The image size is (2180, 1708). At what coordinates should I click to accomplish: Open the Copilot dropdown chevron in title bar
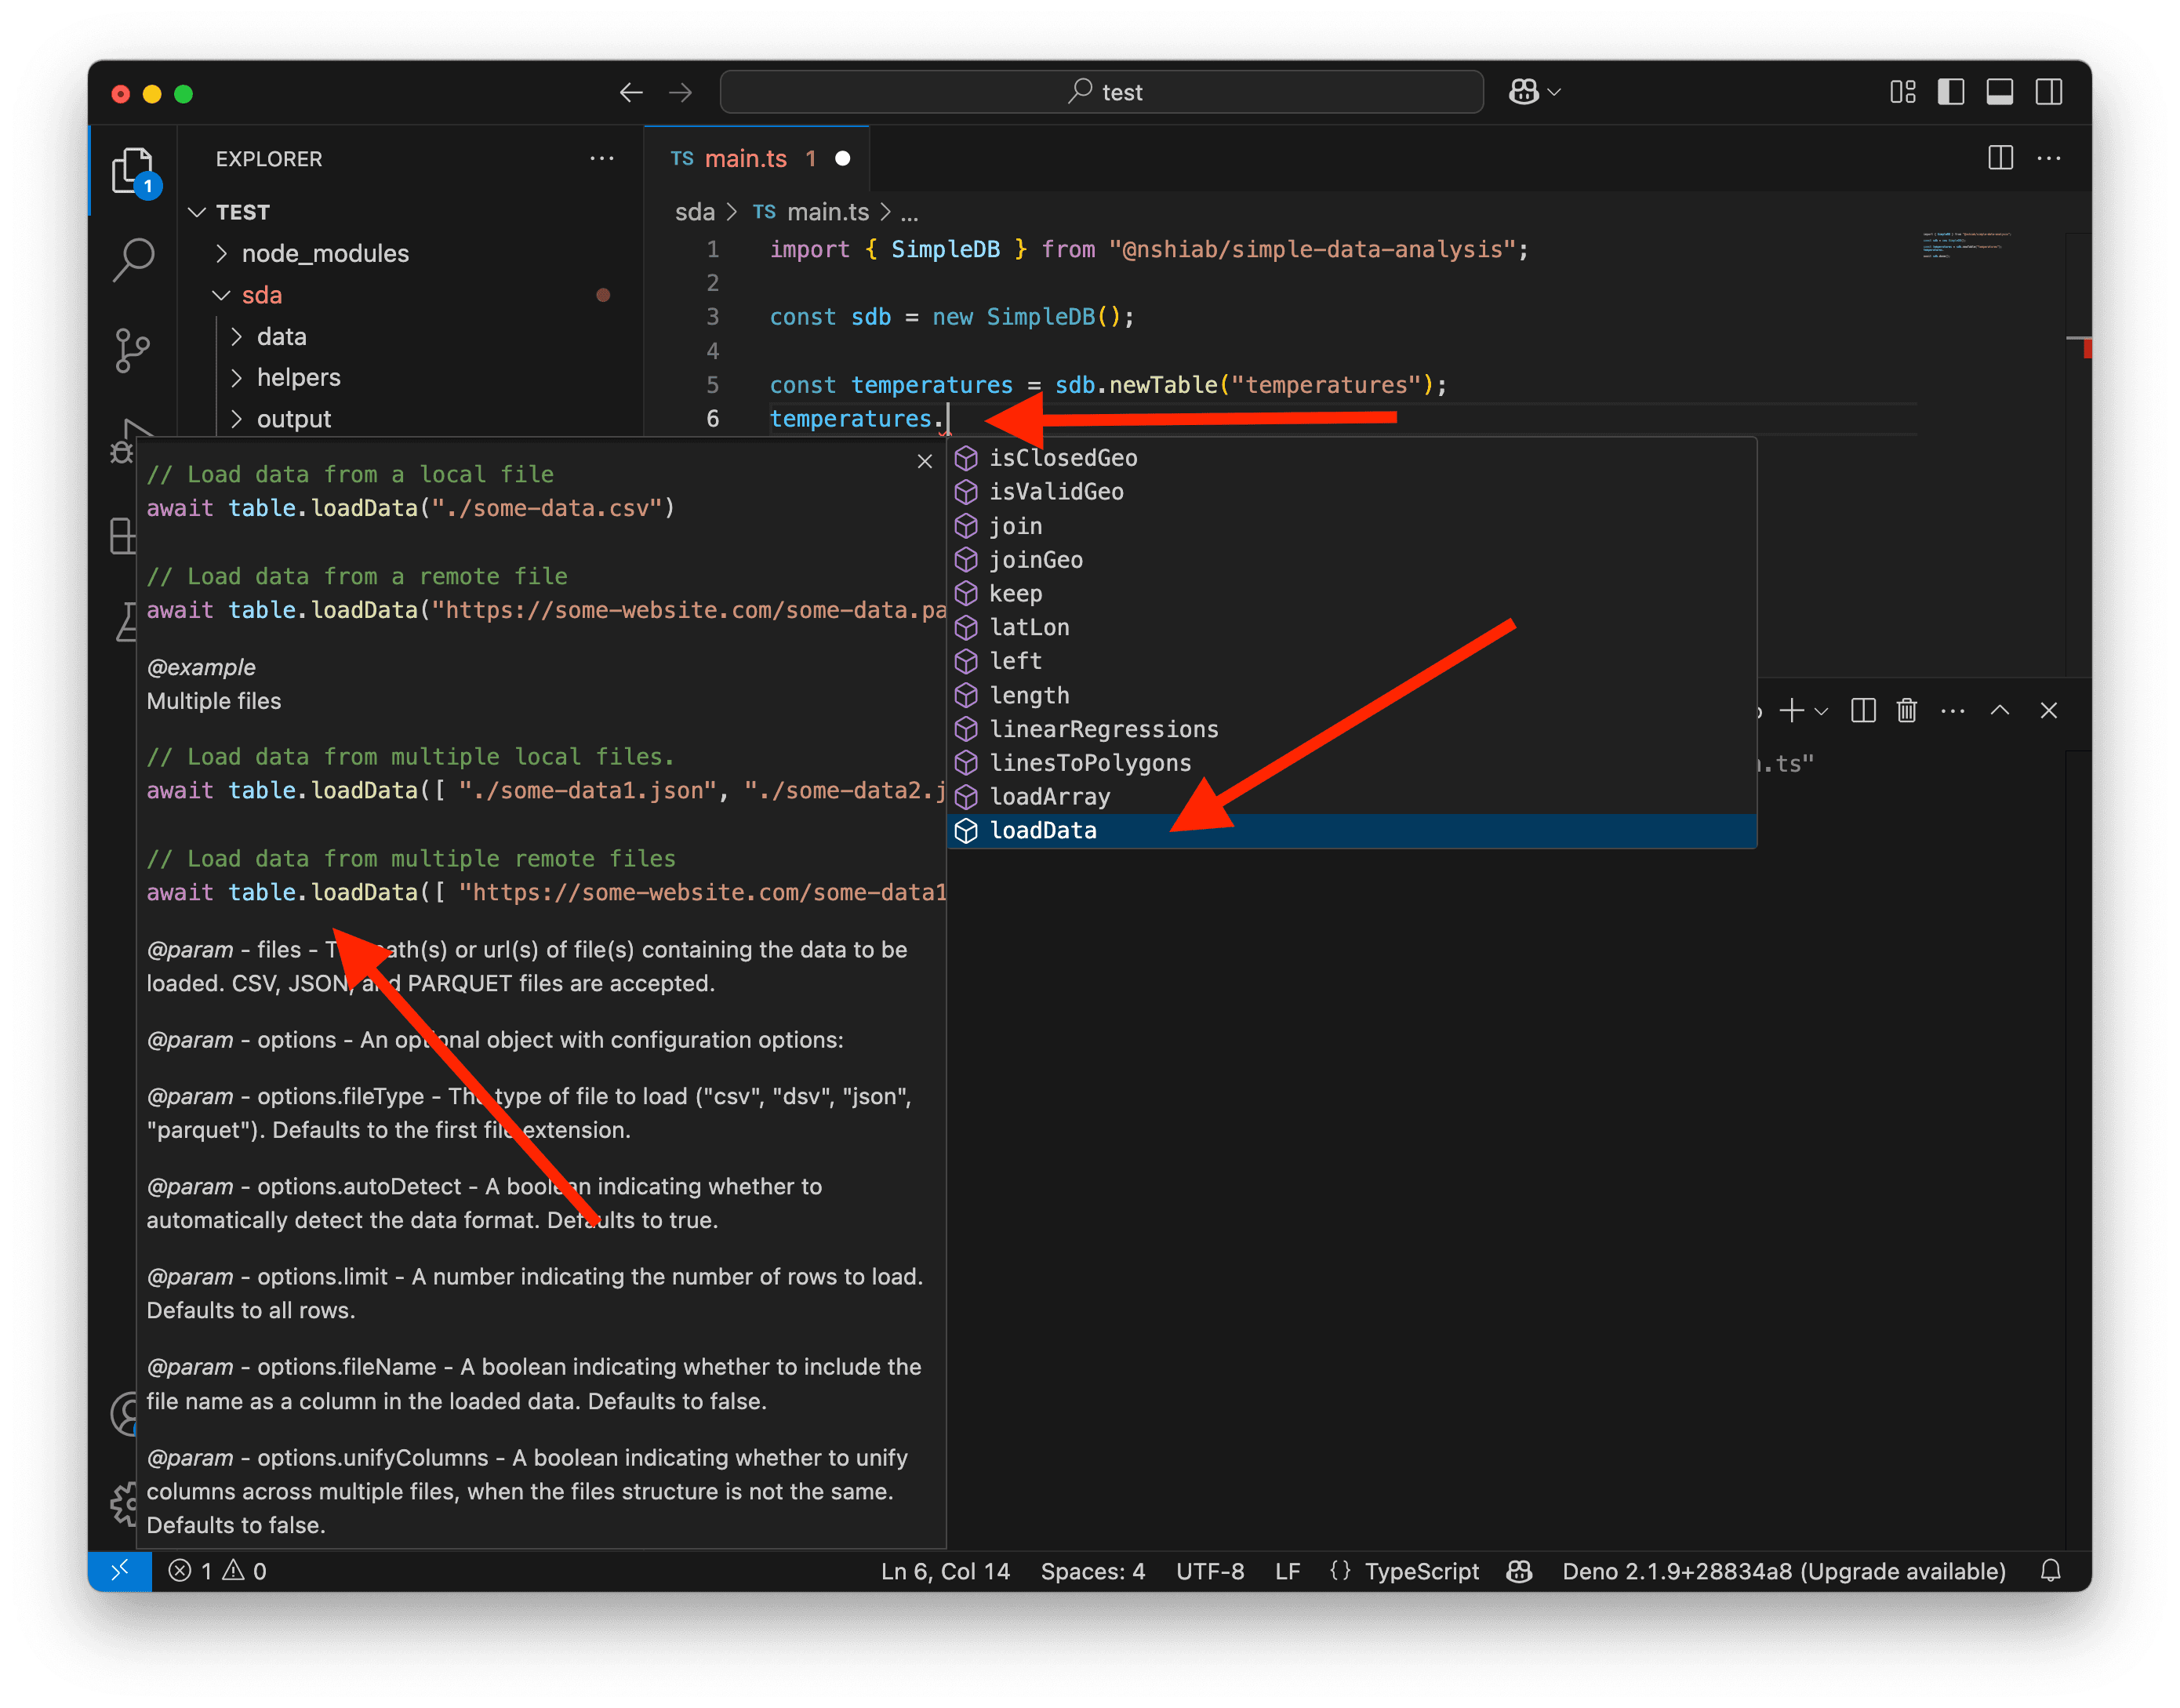coord(1554,92)
